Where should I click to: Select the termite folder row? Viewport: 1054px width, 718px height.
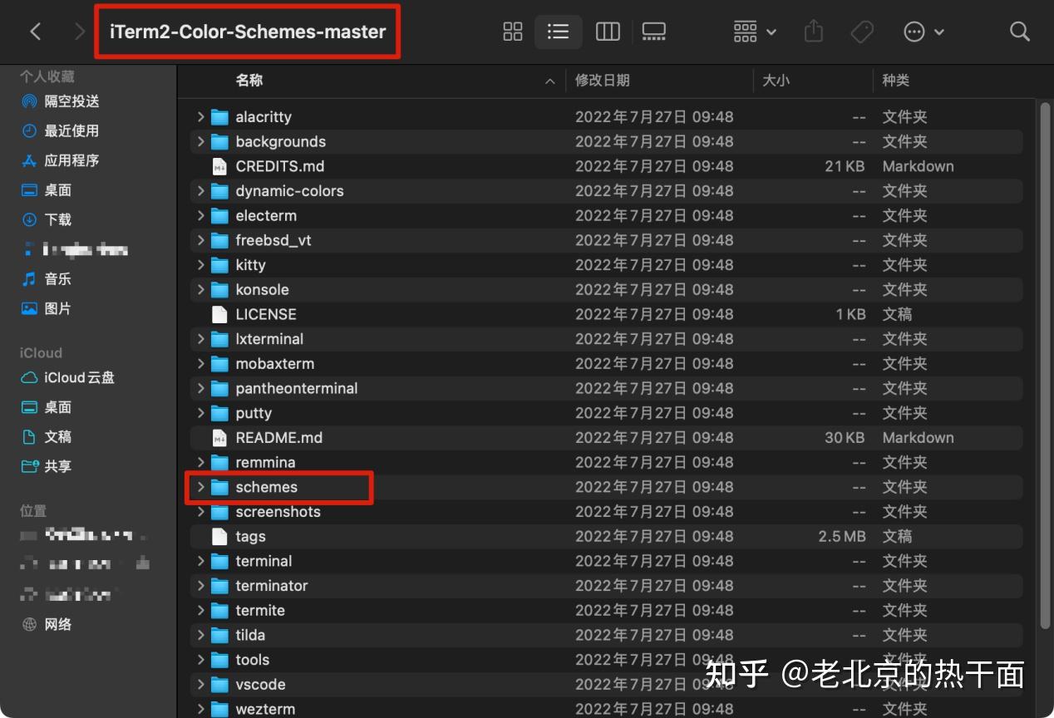[606, 610]
